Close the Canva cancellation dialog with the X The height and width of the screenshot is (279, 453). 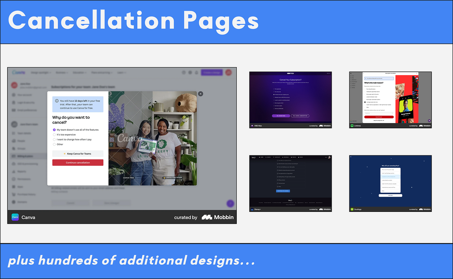coord(201,94)
